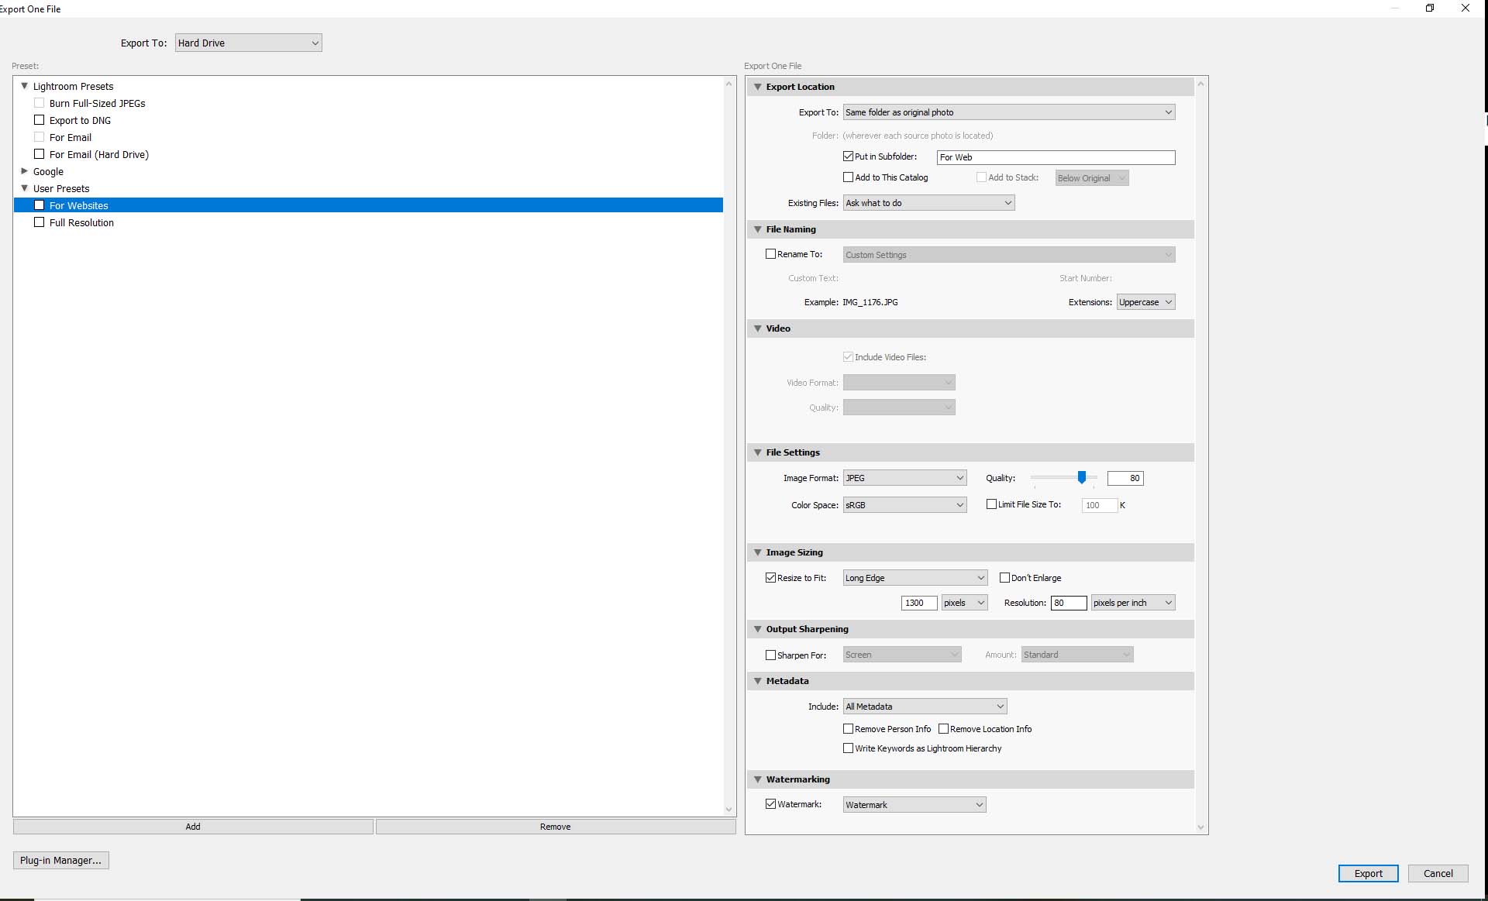
Task: Tick the Don't Enlarge checkbox
Action: 1005,578
